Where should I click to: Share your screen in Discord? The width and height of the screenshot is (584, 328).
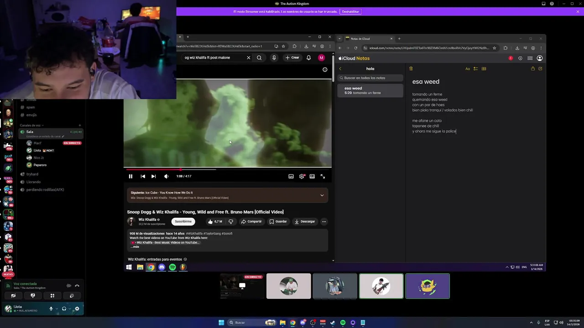click(x=33, y=296)
